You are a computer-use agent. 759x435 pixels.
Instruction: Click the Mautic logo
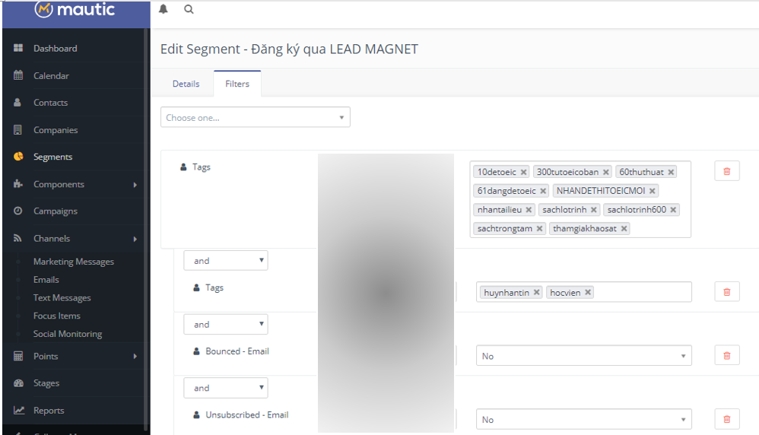click(x=75, y=10)
